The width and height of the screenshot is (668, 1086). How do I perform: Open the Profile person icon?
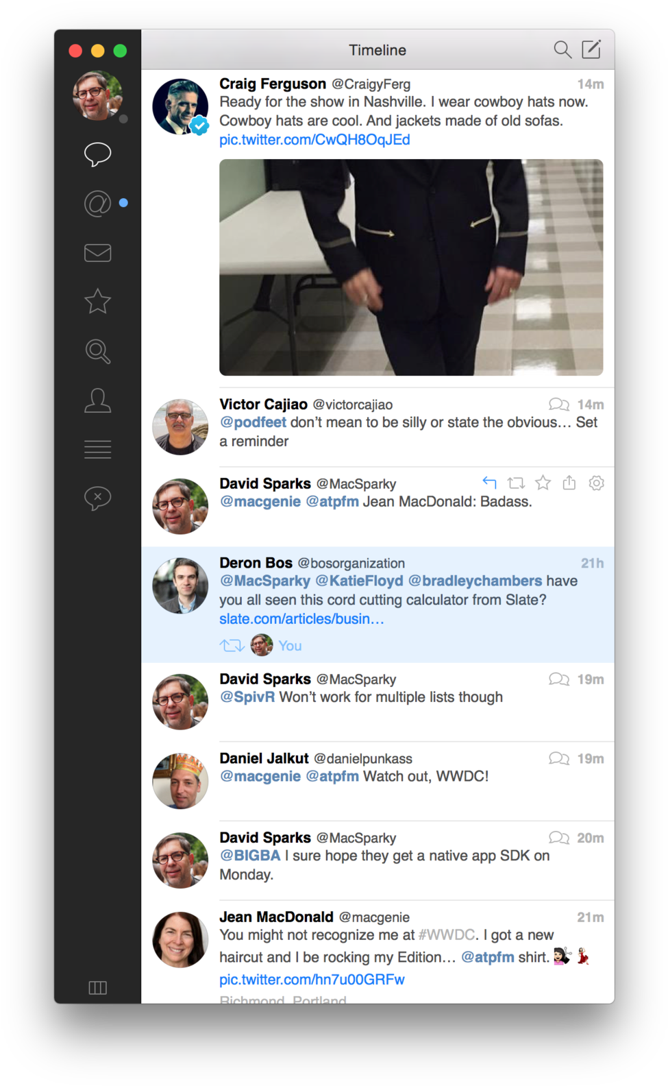click(97, 400)
